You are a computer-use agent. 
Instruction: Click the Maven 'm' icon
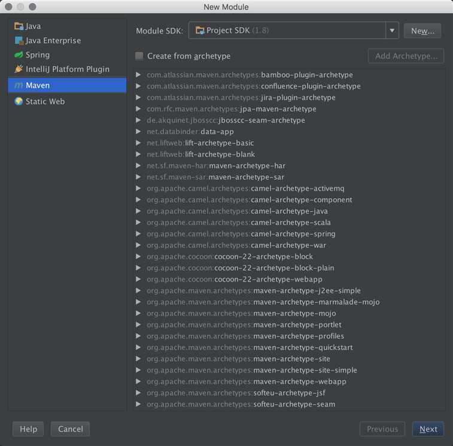pos(19,85)
